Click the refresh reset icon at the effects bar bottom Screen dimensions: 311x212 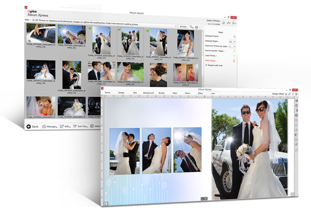pos(296,150)
